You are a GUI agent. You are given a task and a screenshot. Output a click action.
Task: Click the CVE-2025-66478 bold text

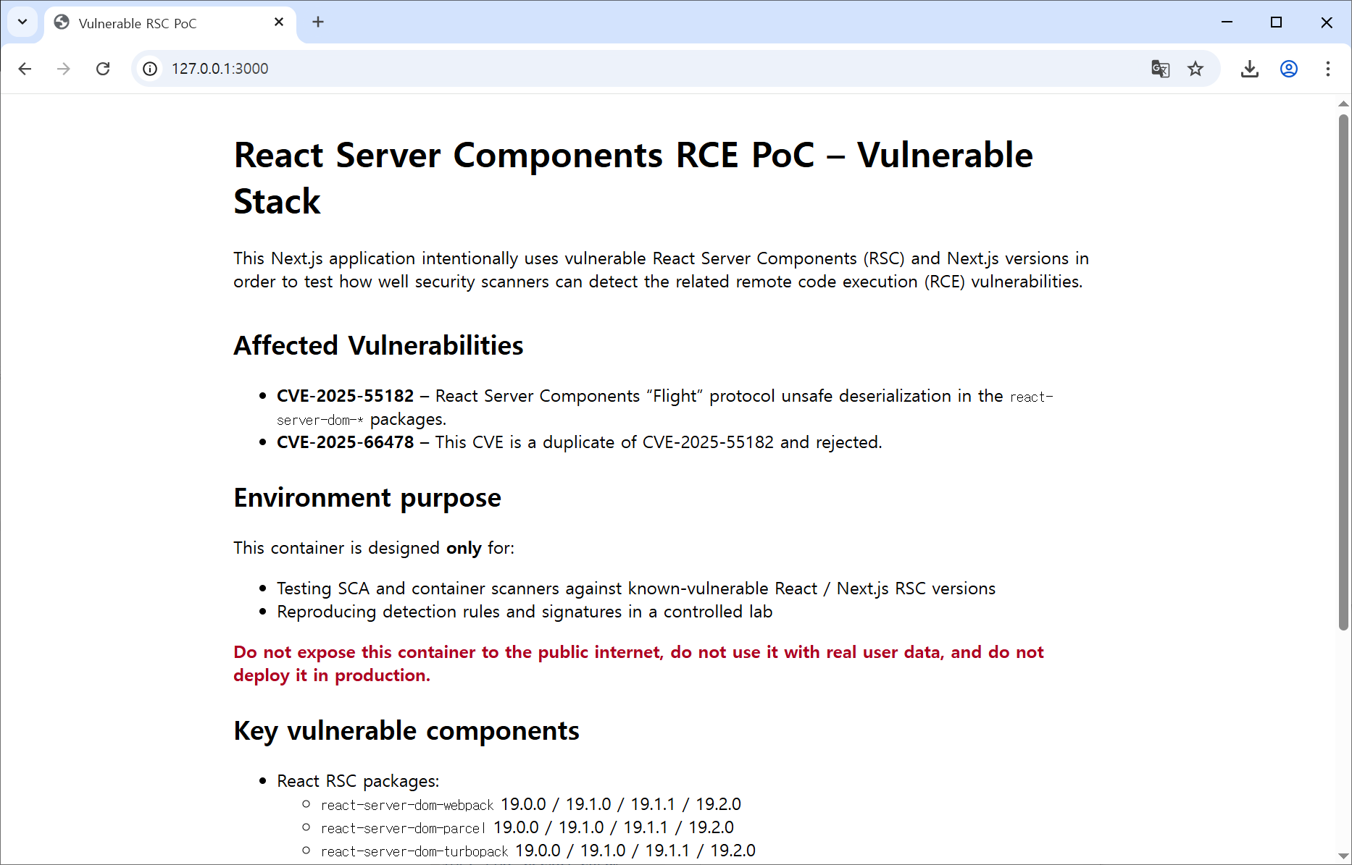(345, 442)
